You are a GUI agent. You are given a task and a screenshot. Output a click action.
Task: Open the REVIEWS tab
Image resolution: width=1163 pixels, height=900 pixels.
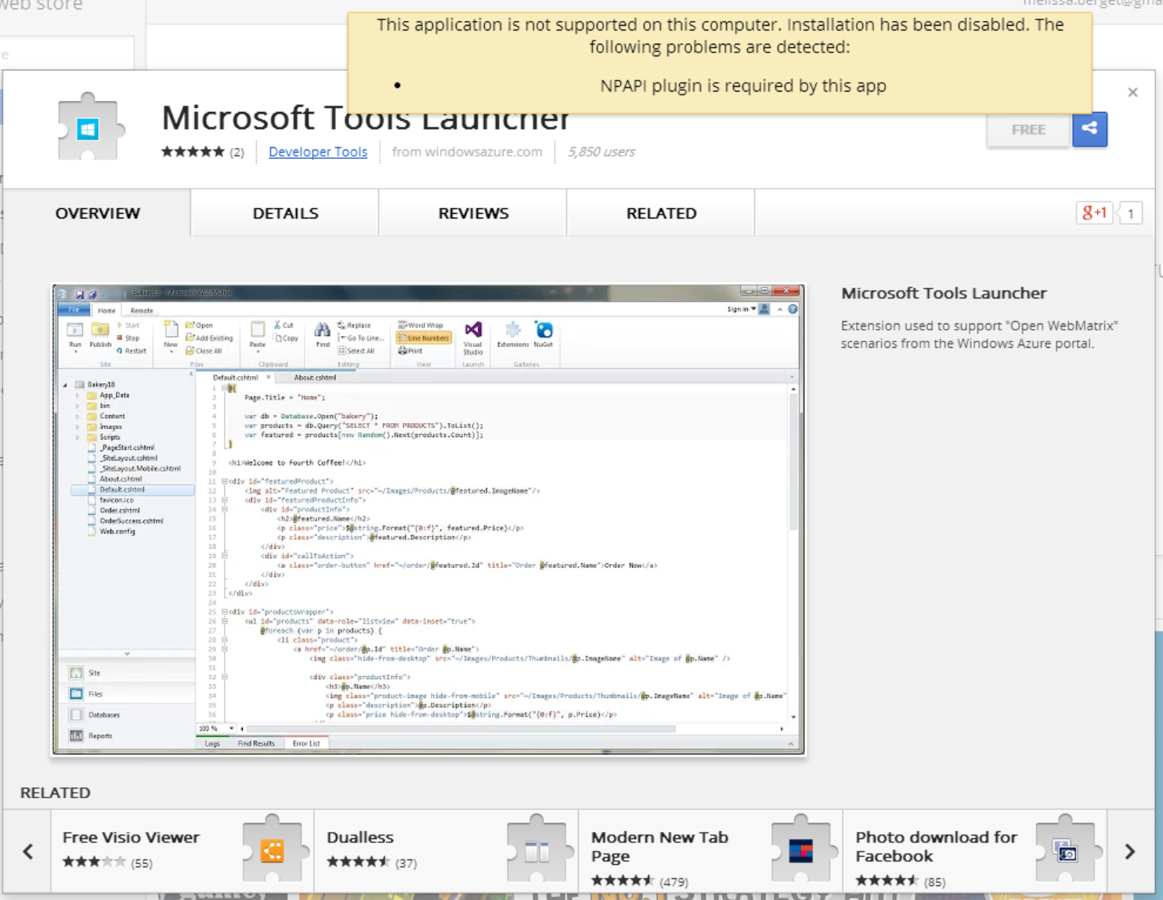click(x=473, y=213)
